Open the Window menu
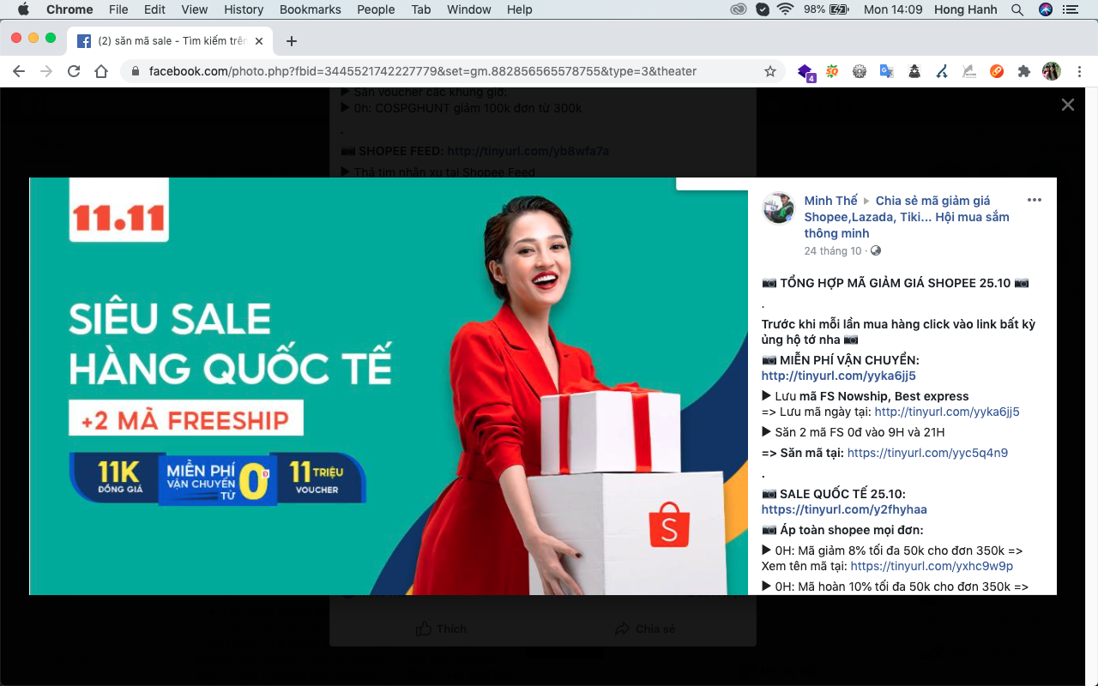Viewport: 1098px width, 686px height. tap(468, 9)
